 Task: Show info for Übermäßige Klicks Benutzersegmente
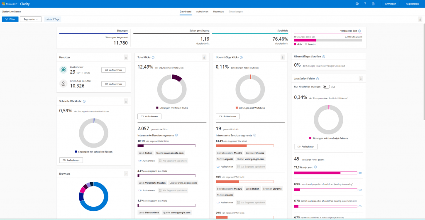point(254,135)
